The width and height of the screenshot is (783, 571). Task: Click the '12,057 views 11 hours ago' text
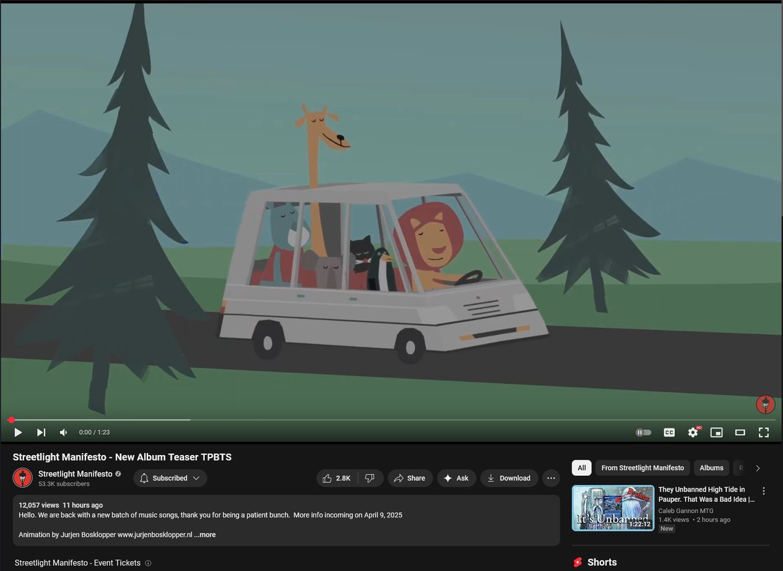pos(61,505)
